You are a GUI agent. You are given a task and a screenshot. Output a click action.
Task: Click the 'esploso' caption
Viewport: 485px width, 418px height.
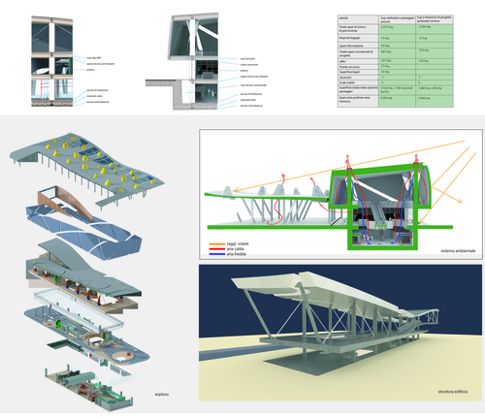162,395
